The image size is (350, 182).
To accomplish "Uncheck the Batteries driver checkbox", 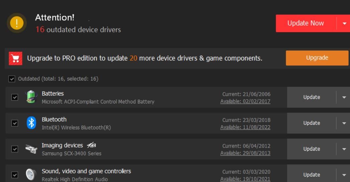I will [15, 97].
